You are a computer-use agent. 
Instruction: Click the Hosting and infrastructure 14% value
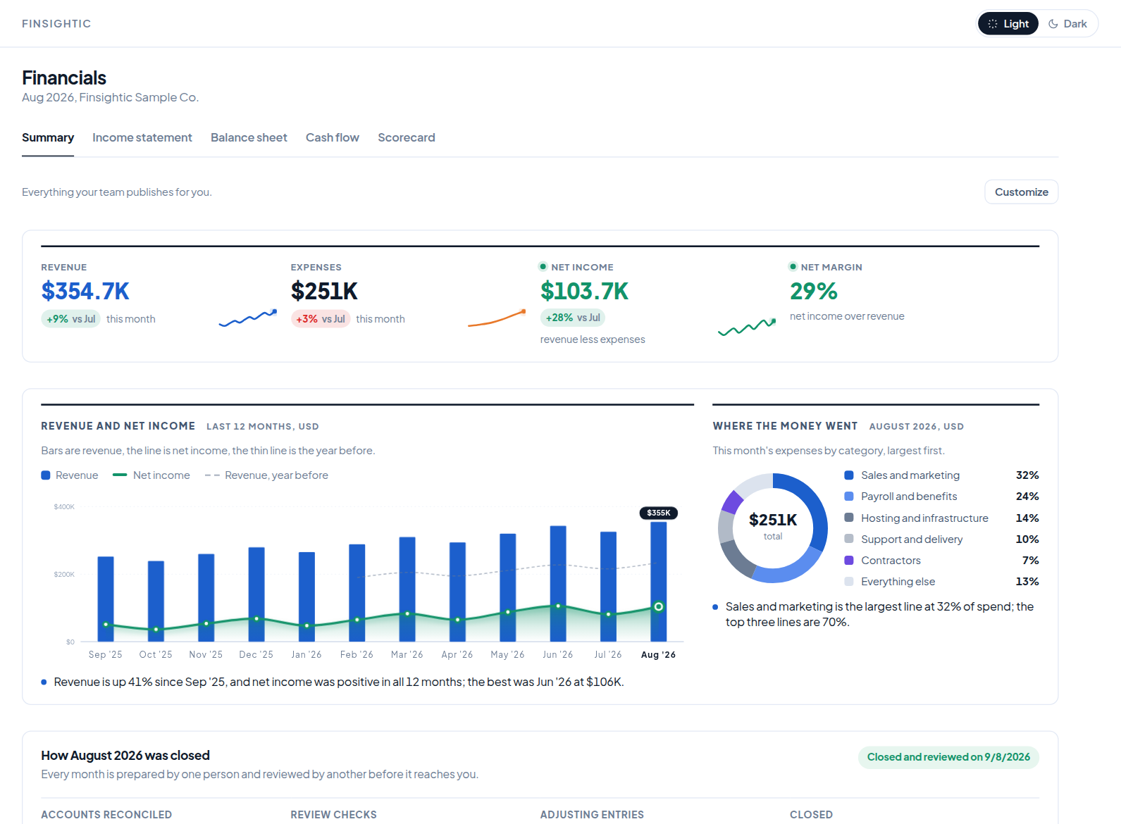coord(1027,518)
